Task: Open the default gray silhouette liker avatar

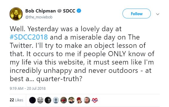Action: point(56,100)
